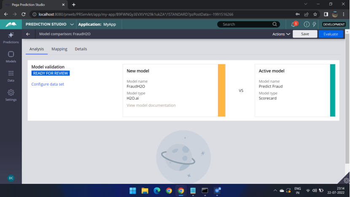
Task: Click the 'FraudH2O' model name text
Action: pyautogui.click(x=136, y=86)
